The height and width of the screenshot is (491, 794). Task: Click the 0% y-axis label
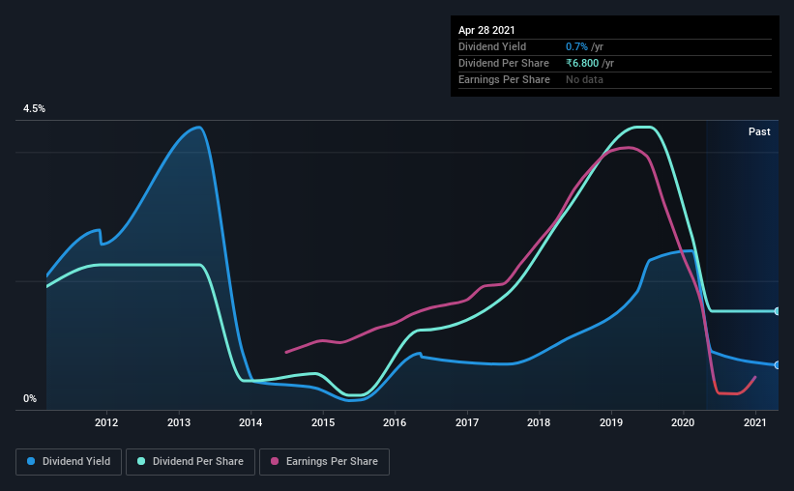click(30, 399)
